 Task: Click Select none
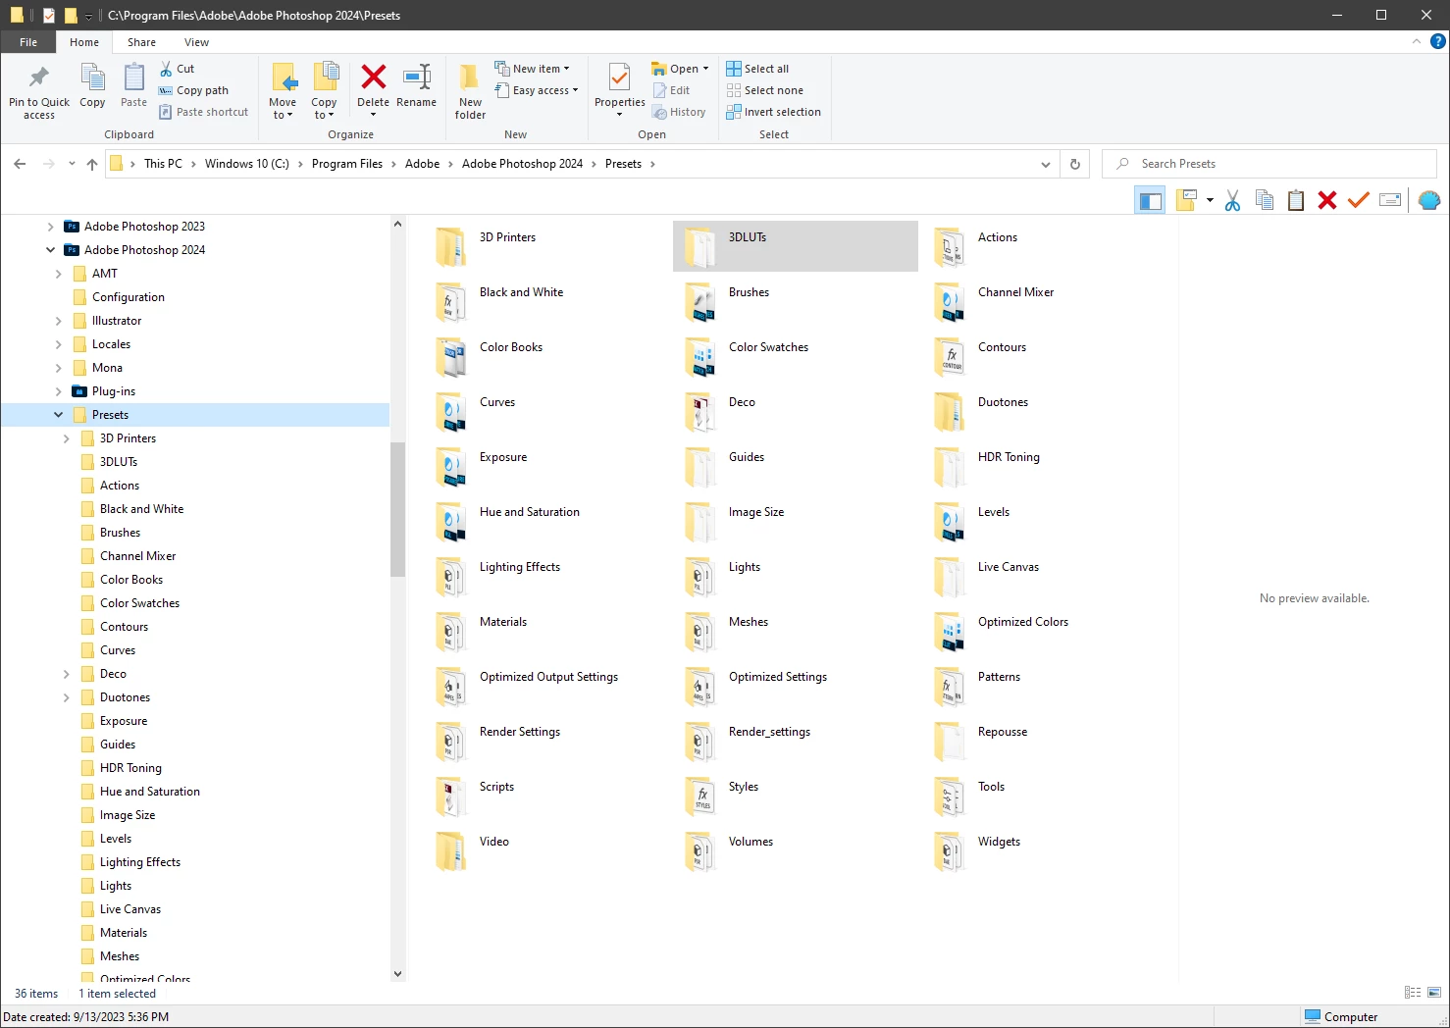764,90
